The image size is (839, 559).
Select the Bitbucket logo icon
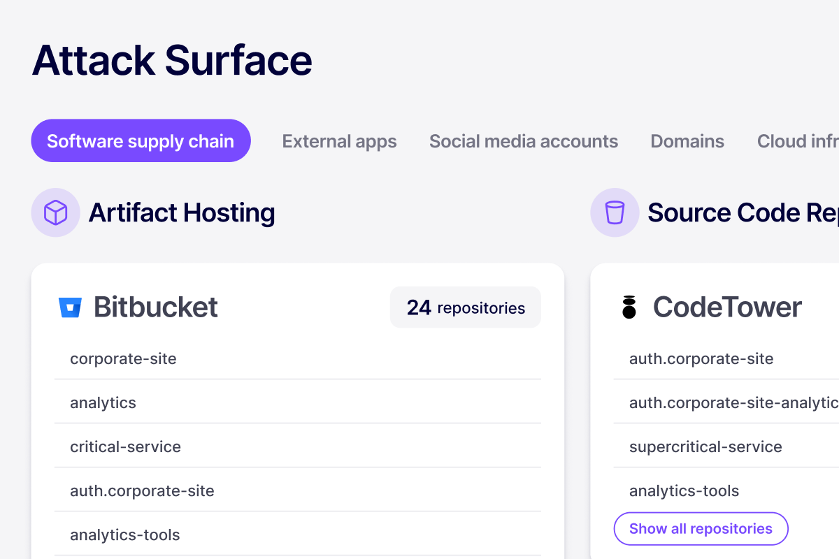72,306
